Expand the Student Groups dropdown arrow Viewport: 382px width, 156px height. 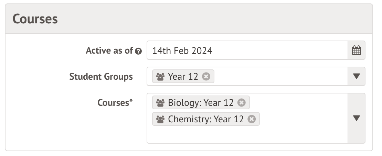357,76
